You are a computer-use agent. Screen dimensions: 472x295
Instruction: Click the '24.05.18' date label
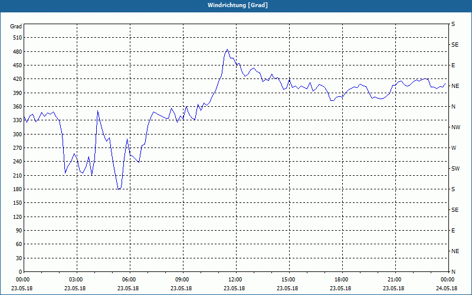[x=447, y=289]
